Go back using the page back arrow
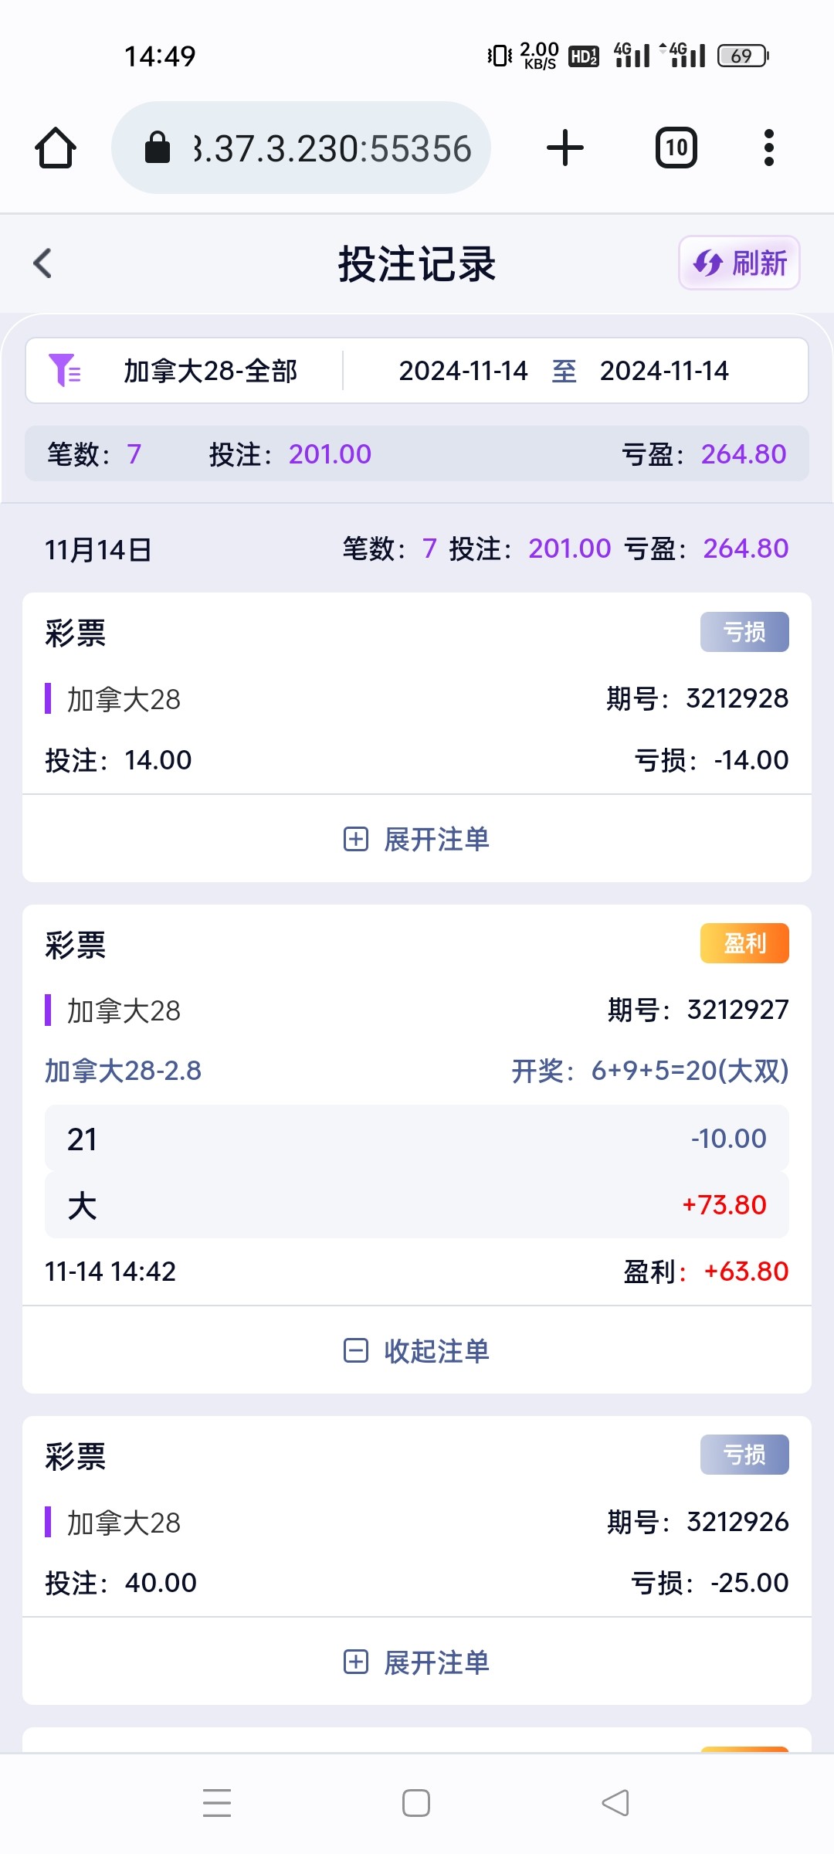The width and height of the screenshot is (834, 1854). click(43, 263)
